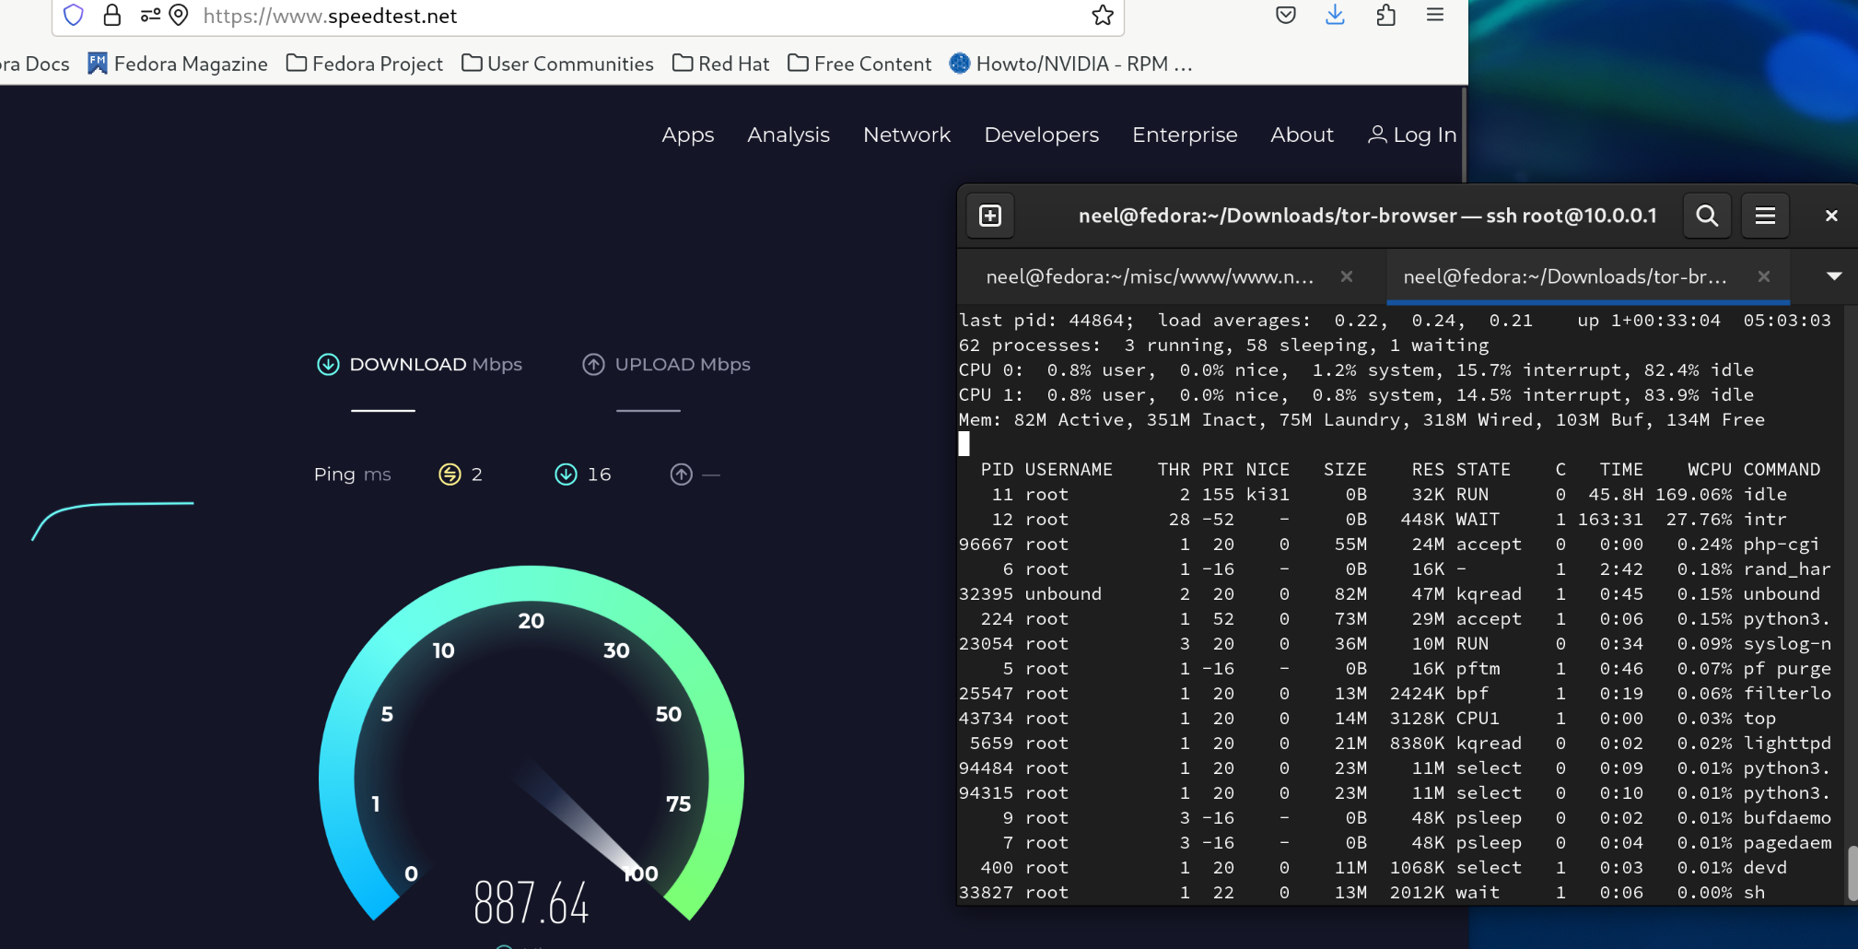Click the DOWNLOAD Mbps label

(436, 365)
